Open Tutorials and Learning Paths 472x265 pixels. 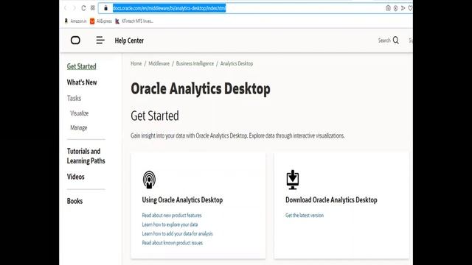[86, 156]
